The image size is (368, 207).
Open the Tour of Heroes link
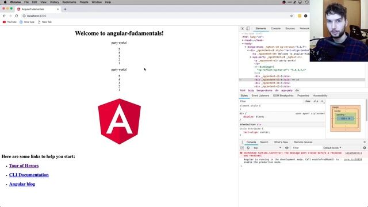[x=24, y=166]
